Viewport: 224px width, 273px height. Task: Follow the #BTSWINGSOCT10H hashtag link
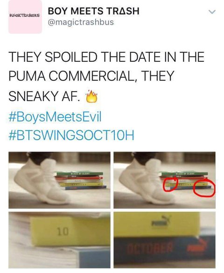click(71, 135)
